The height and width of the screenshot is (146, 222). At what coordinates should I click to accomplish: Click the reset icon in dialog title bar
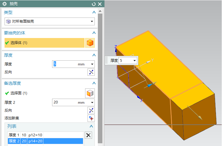[x=94, y=4]
